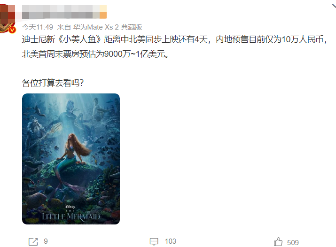
Task: Click the orange membership badge beside username
Action: pos(103,12)
